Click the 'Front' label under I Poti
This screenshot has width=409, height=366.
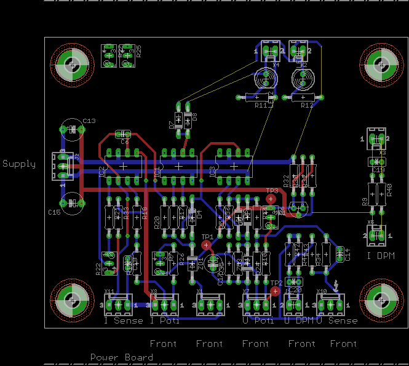(163, 344)
